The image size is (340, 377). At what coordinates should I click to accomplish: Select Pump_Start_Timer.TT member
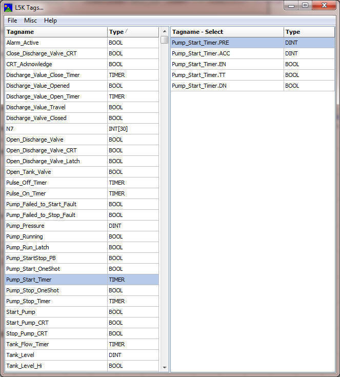[252, 75]
